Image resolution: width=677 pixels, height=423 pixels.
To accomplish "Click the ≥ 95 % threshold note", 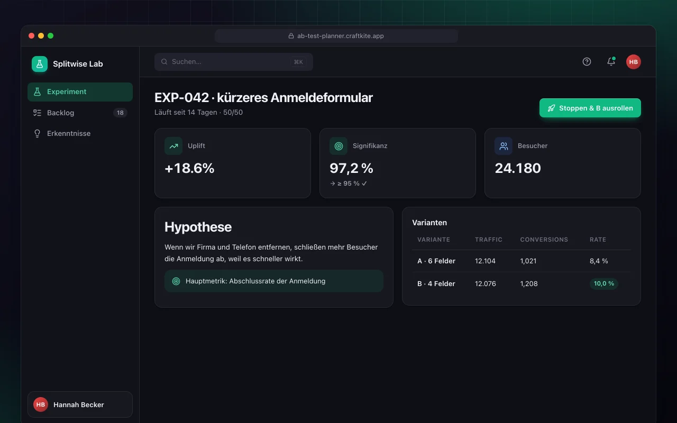I will (349, 183).
